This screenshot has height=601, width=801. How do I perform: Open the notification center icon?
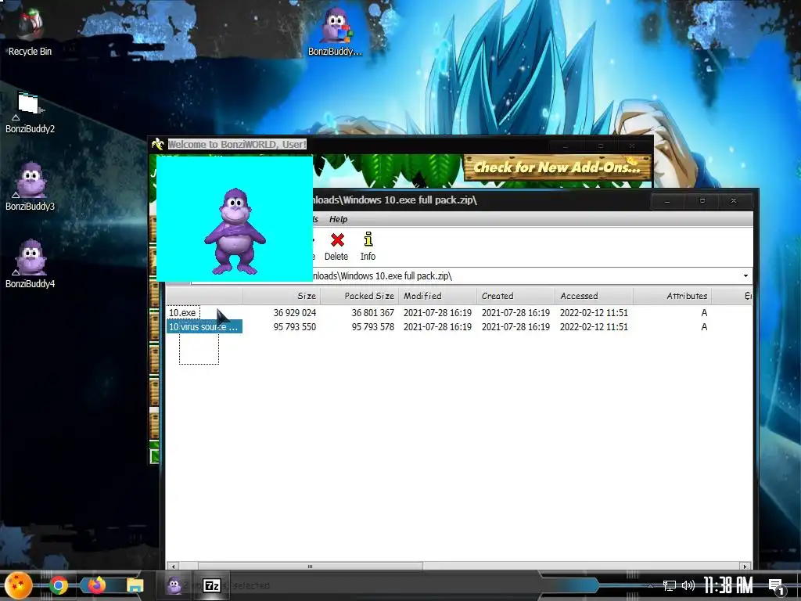(777, 587)
